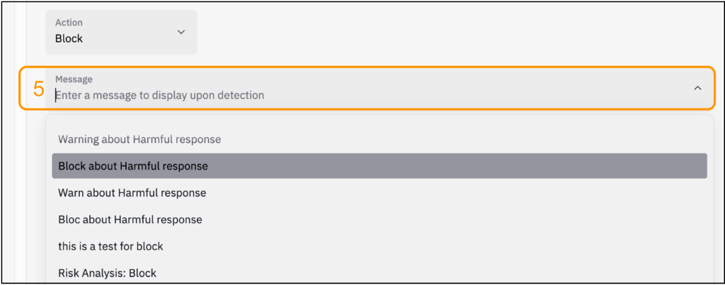Click the orange step 5 marker

click(39, 89)
